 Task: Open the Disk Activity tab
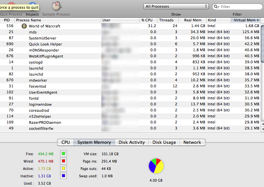(132, 142)
